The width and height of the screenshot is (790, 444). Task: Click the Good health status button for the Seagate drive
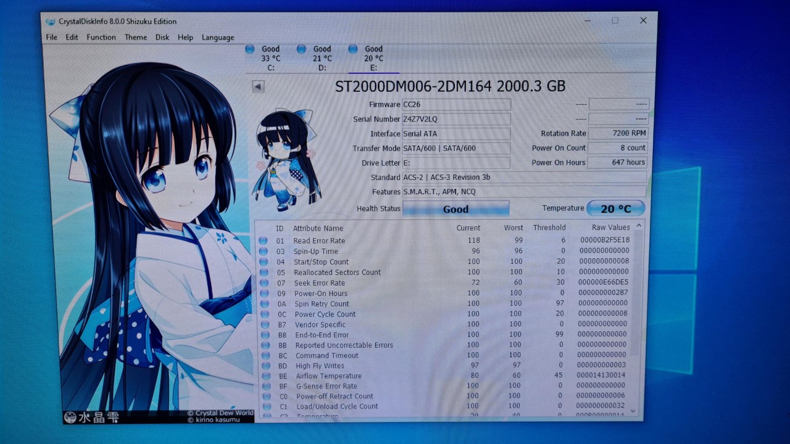point(455,209)
